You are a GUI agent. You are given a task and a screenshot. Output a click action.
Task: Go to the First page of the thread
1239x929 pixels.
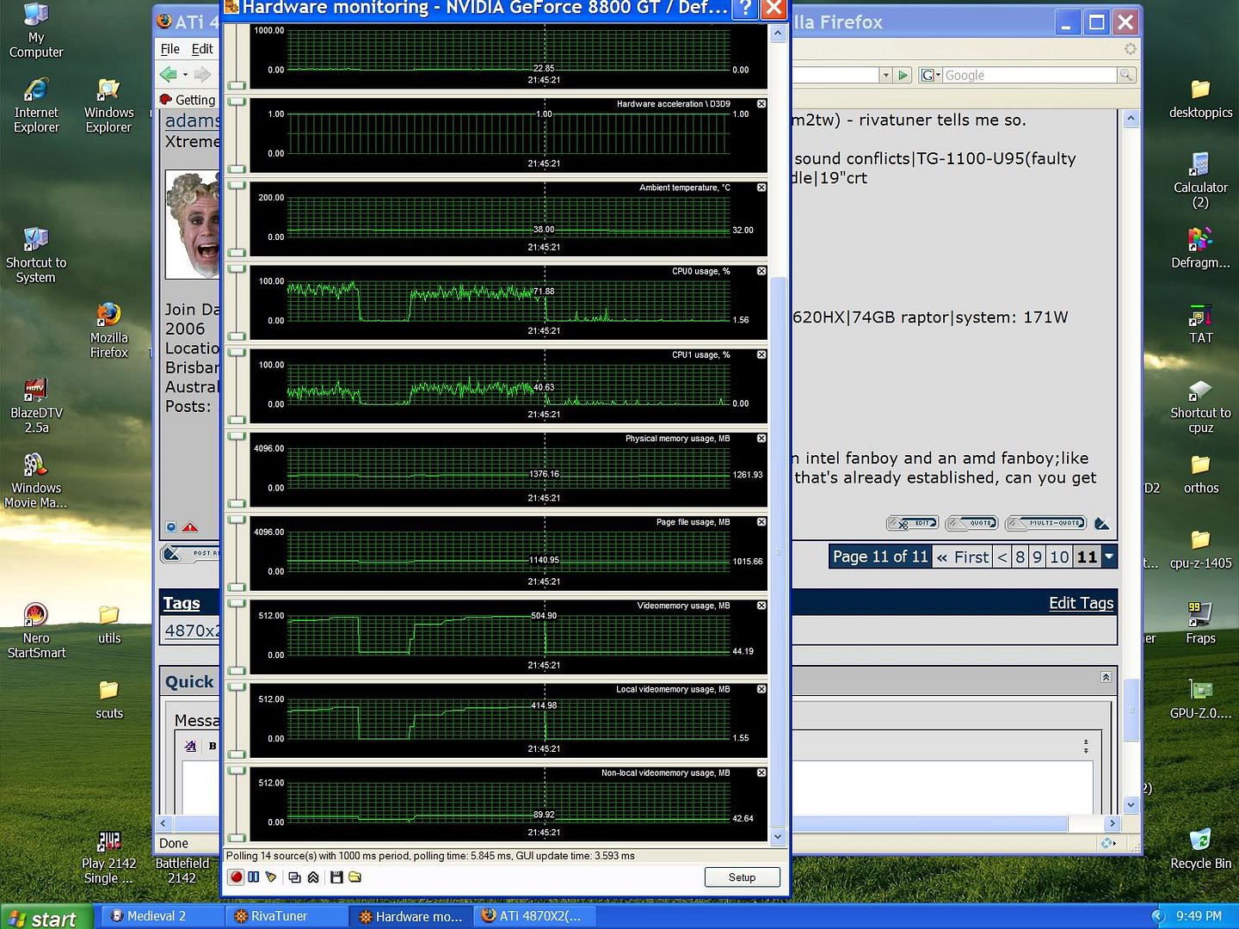[963, 557]
